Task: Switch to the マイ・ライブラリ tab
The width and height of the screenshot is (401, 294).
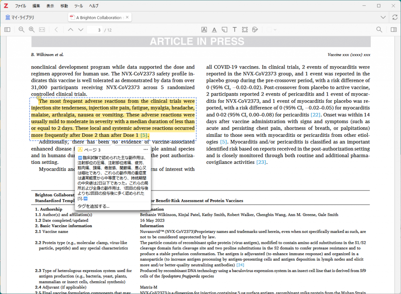Action: [20, 17]
